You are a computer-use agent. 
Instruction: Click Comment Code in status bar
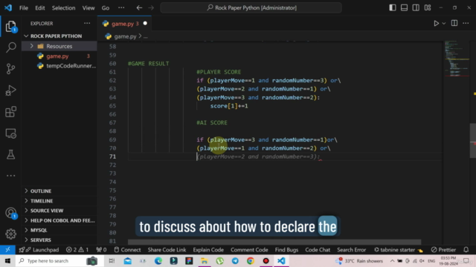pos(249,250)
